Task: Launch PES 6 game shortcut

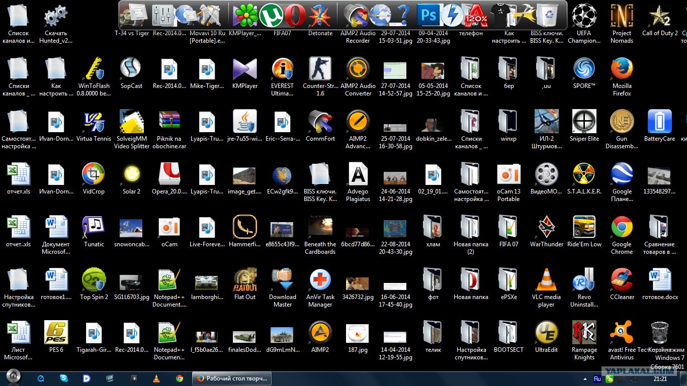Action: click(x=56, y=337)
